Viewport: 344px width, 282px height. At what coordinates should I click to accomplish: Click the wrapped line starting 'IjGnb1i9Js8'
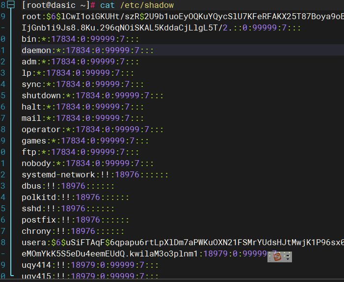click(x=161, y=28)
